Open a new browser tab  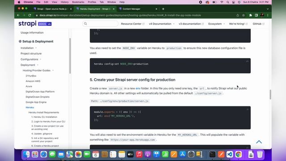[163, 9]
